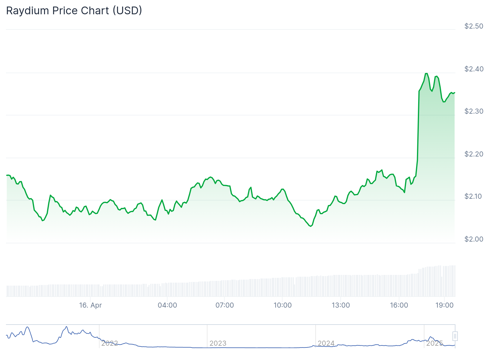Click the early peak in navigator mini chart
The width and height of the screenshot is (490, 357).
point(27,328)
